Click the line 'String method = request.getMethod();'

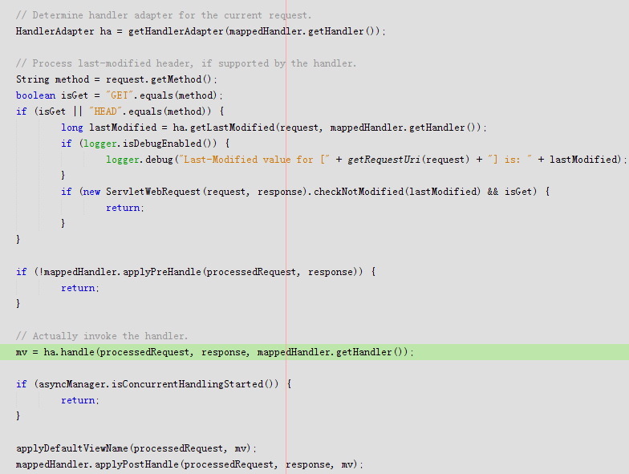pyautogui.click(x=116, y=79)
